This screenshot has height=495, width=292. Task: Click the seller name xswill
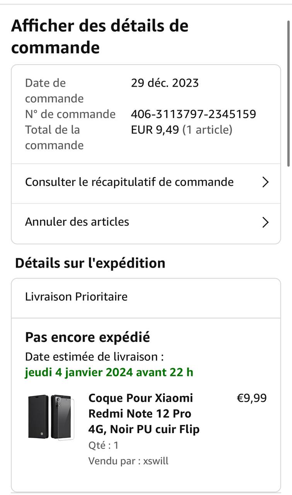(156, 461)
